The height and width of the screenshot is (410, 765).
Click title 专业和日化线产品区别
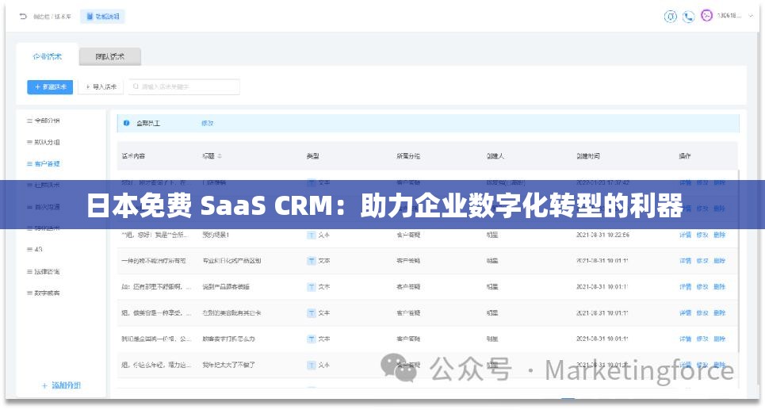(x=231, y=261)
